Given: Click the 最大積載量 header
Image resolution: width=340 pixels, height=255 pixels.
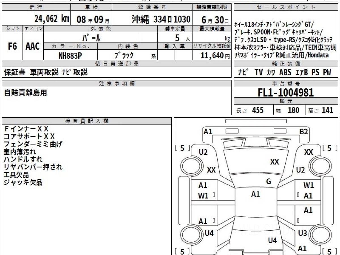Looking at the screenshot, I should (212, 29).
